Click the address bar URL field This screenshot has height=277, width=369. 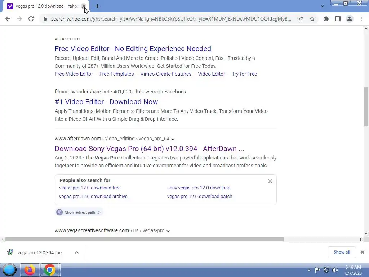[171, 19]
